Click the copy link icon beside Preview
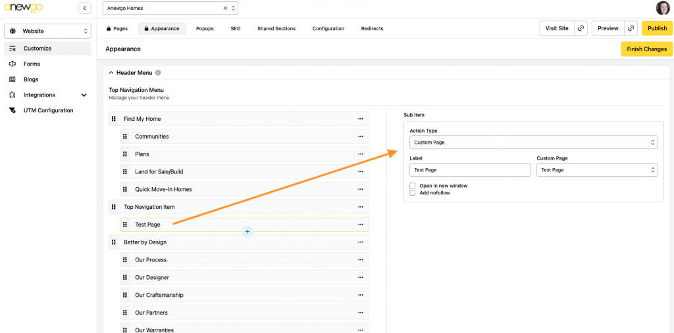This screenshot has height=333, width=674. [631, 28]
